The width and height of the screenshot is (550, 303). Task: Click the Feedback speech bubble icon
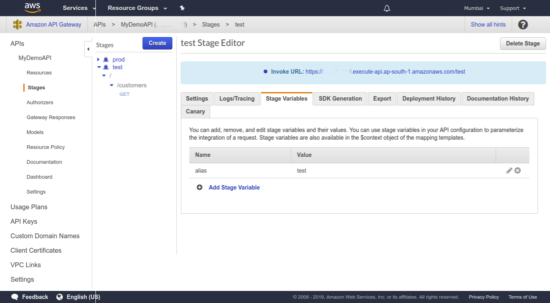click(15, 297)
